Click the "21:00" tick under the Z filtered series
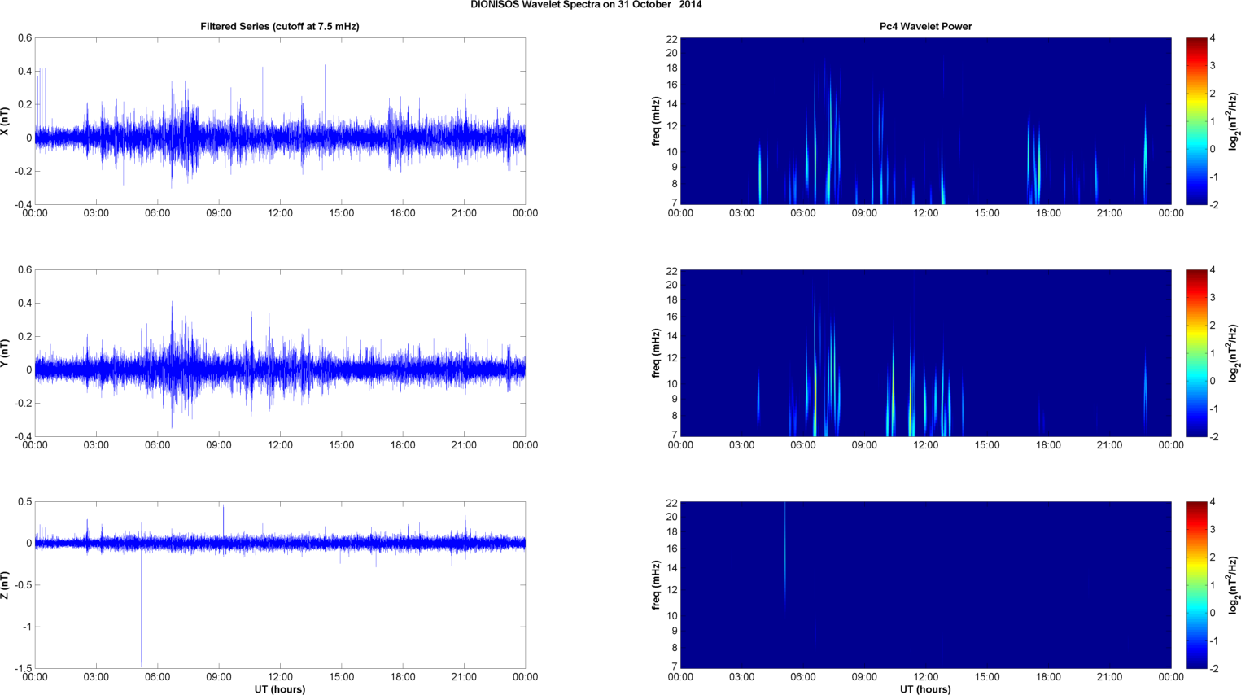This screenshot has width=1241, height=695. tap(464, 677)
